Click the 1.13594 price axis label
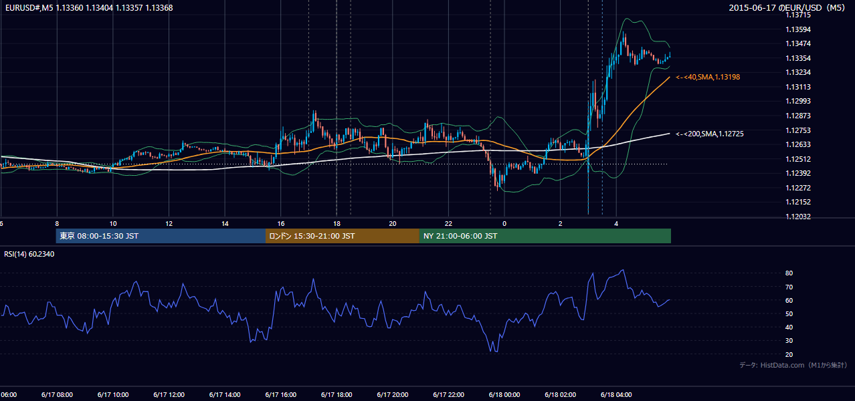The image size is (855, 401). click(798, 29)
